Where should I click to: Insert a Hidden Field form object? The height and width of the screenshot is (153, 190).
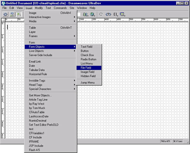(x=89, y=76)
